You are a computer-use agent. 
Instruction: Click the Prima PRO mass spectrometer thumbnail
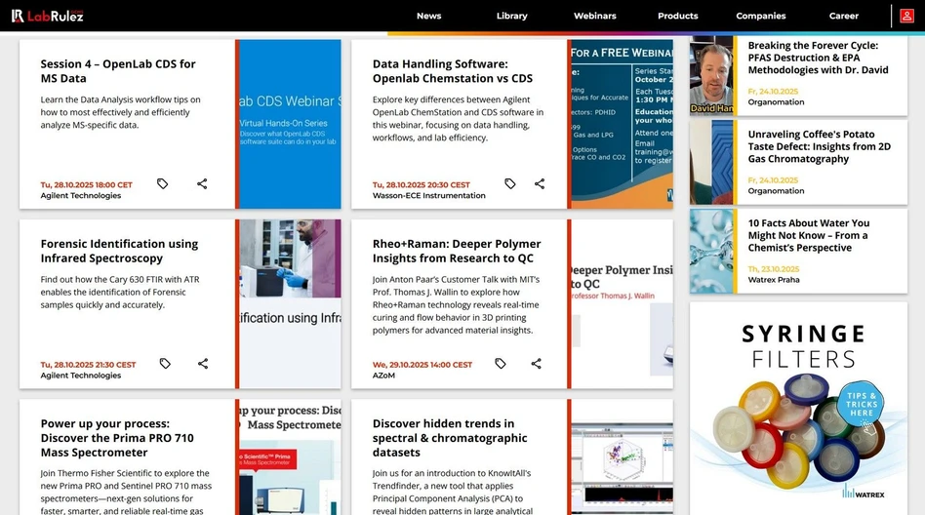[290, 457]
